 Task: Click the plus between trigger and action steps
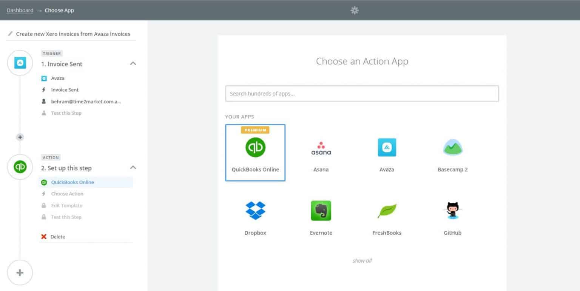point(20,137)
